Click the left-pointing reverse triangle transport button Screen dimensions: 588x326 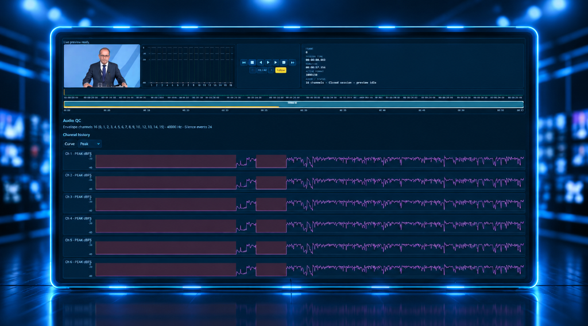coord(261,62)
